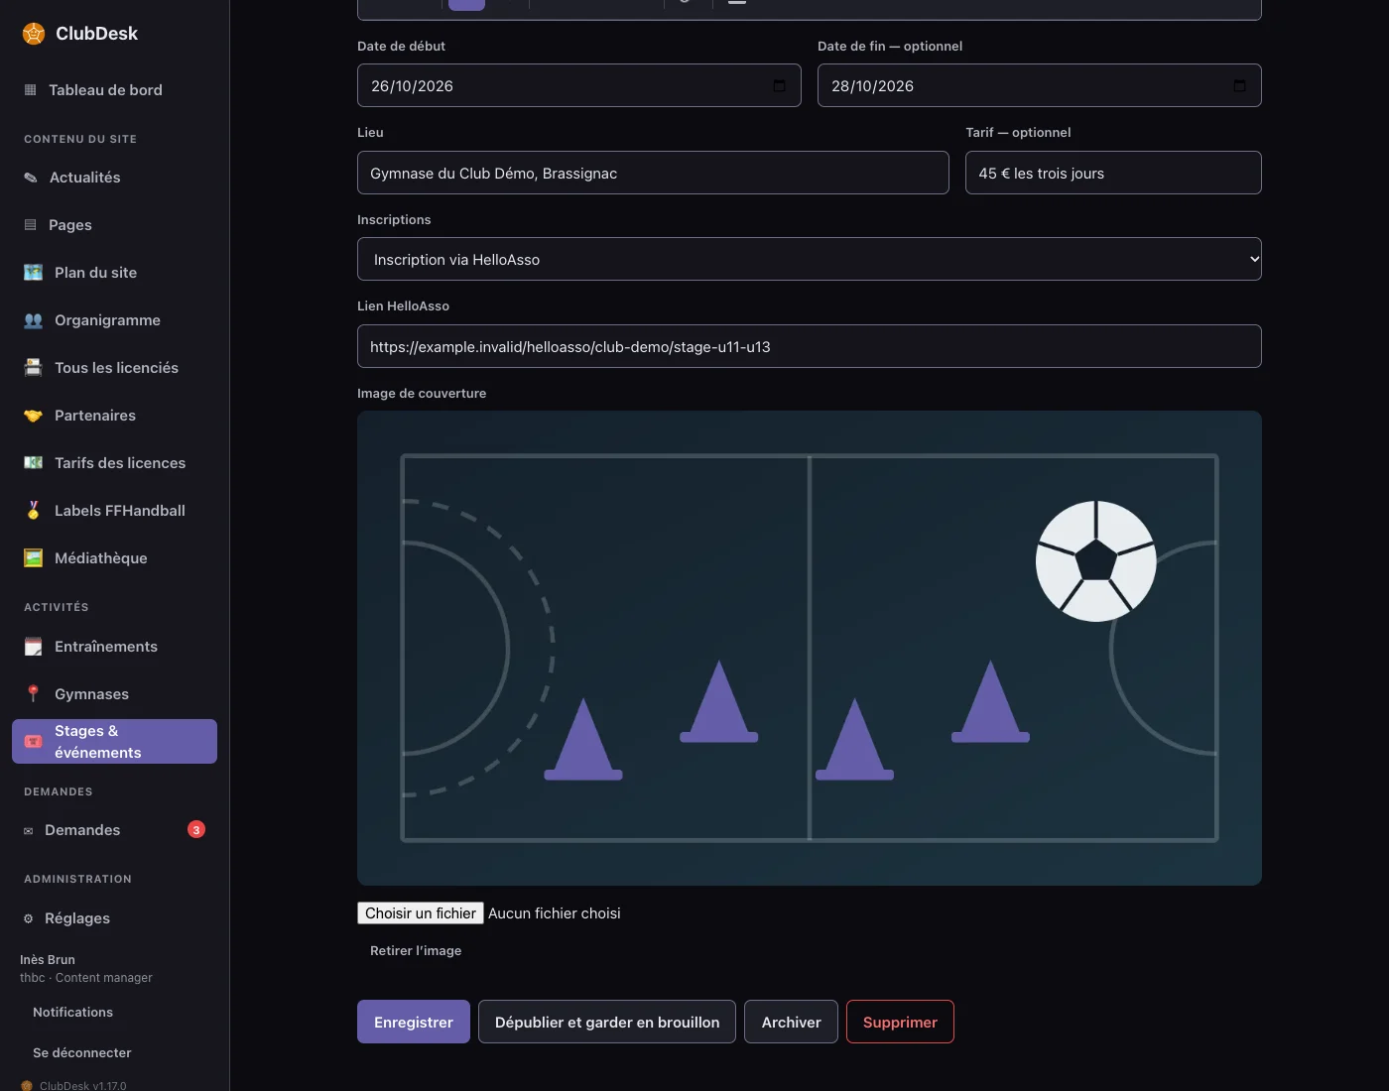Open Tous les licenciés page
Viewport: 1389px width, 1091px height.
point(115,368)
